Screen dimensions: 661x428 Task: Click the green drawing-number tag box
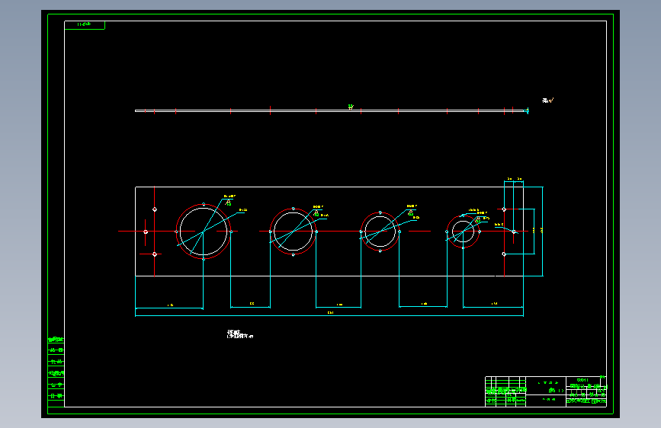click(85, 25)
